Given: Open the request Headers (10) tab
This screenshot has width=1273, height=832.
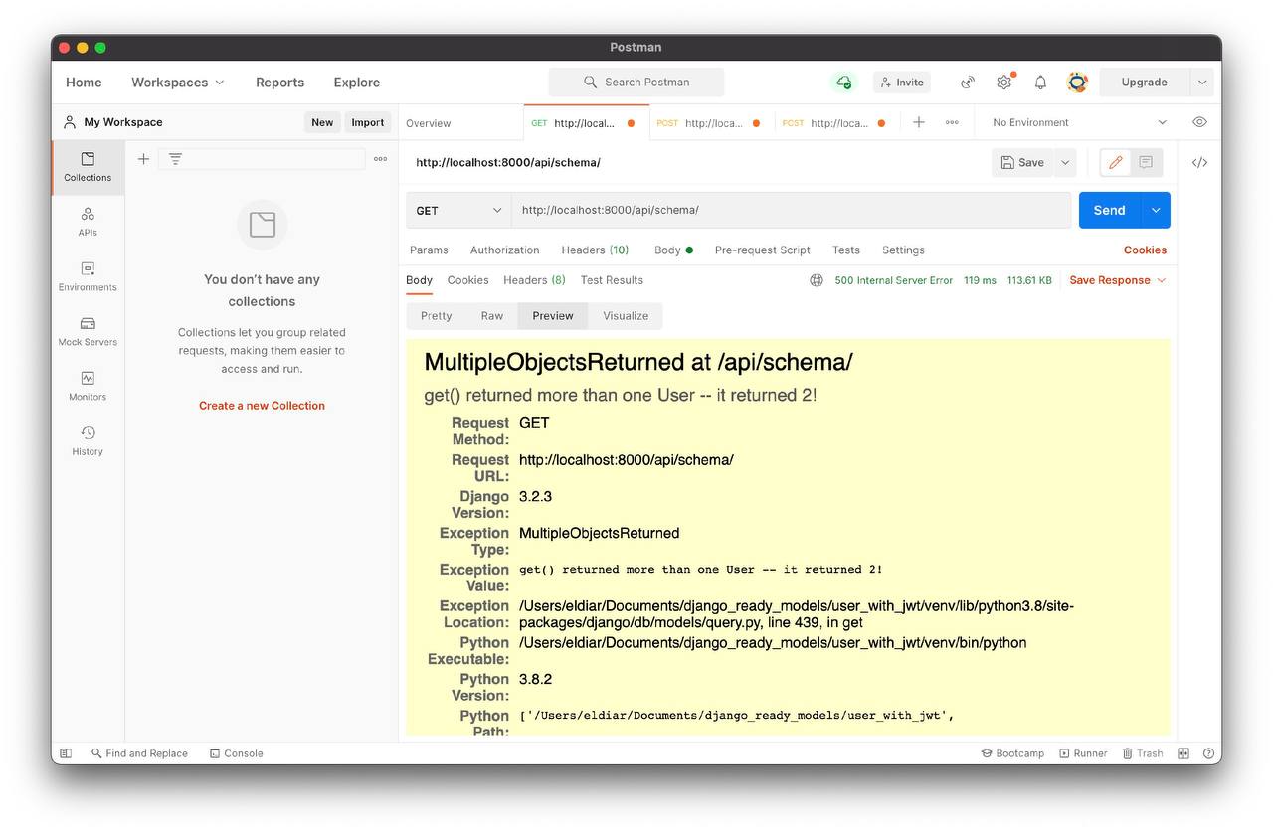Looking at the screenshot, I should (595, 250).
